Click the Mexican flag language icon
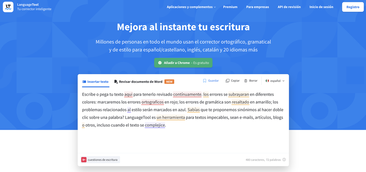 267,81
